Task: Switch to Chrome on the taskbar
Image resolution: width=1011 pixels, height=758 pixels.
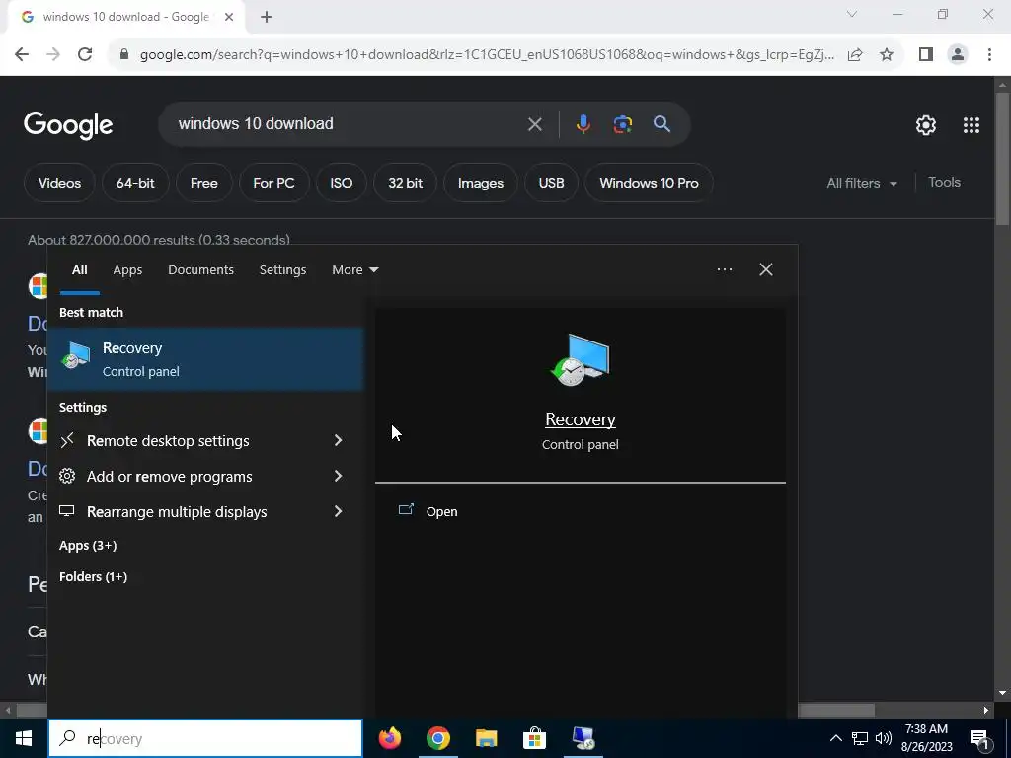Action: coord(437,738)
